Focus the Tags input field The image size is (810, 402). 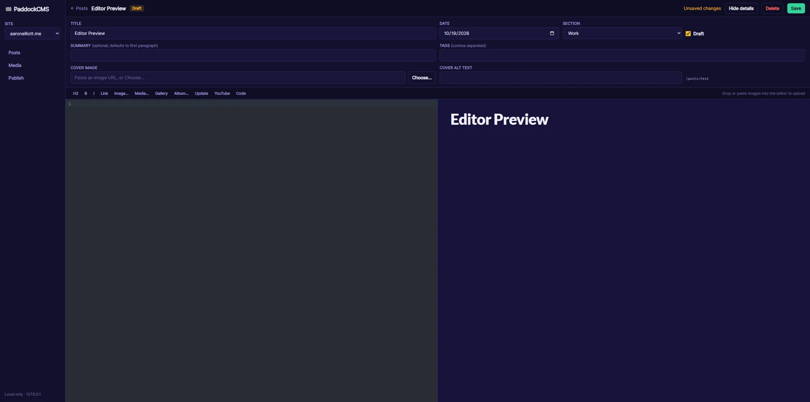(x=622, y=55)
